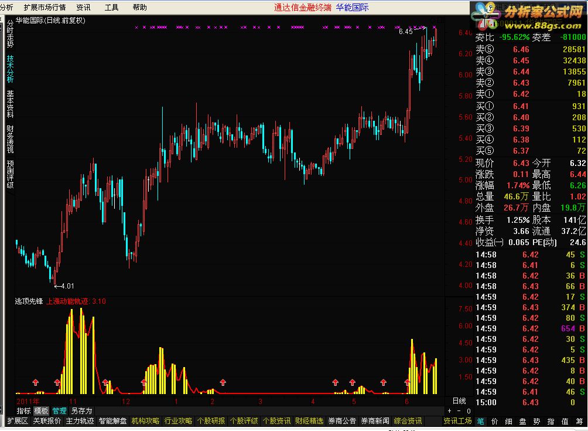Click the 换手 value 1.25%

pos(518,220)
